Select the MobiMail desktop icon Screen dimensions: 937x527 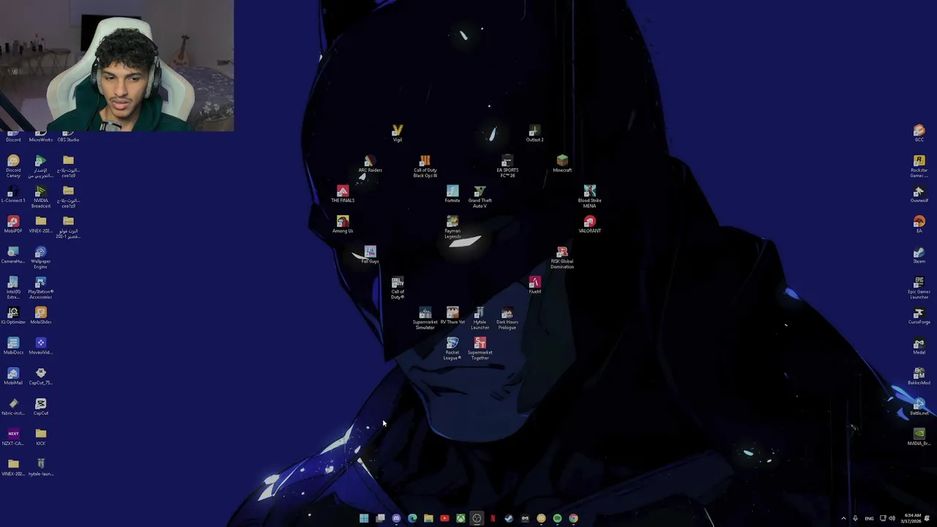13,376
